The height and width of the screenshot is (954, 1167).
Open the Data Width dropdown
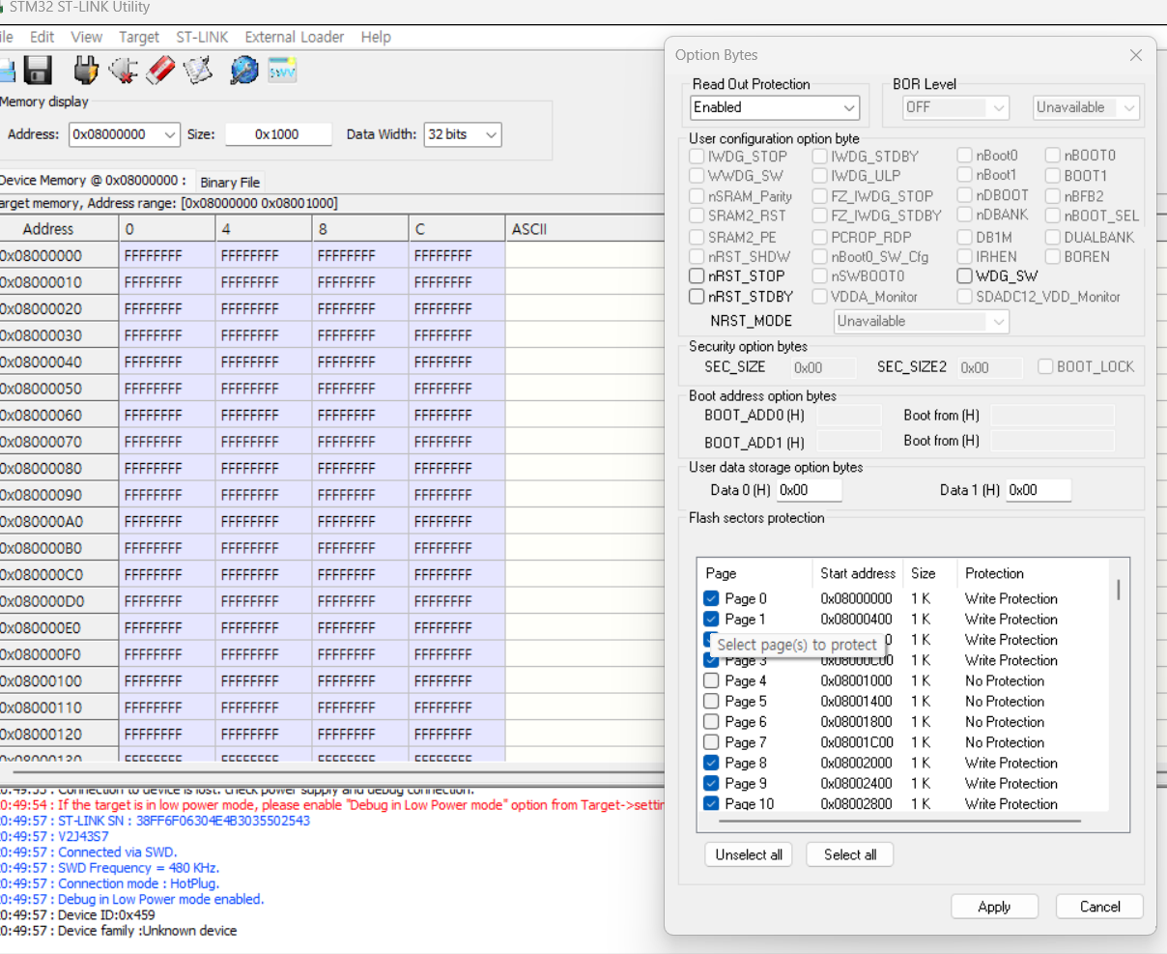[491, 134]
